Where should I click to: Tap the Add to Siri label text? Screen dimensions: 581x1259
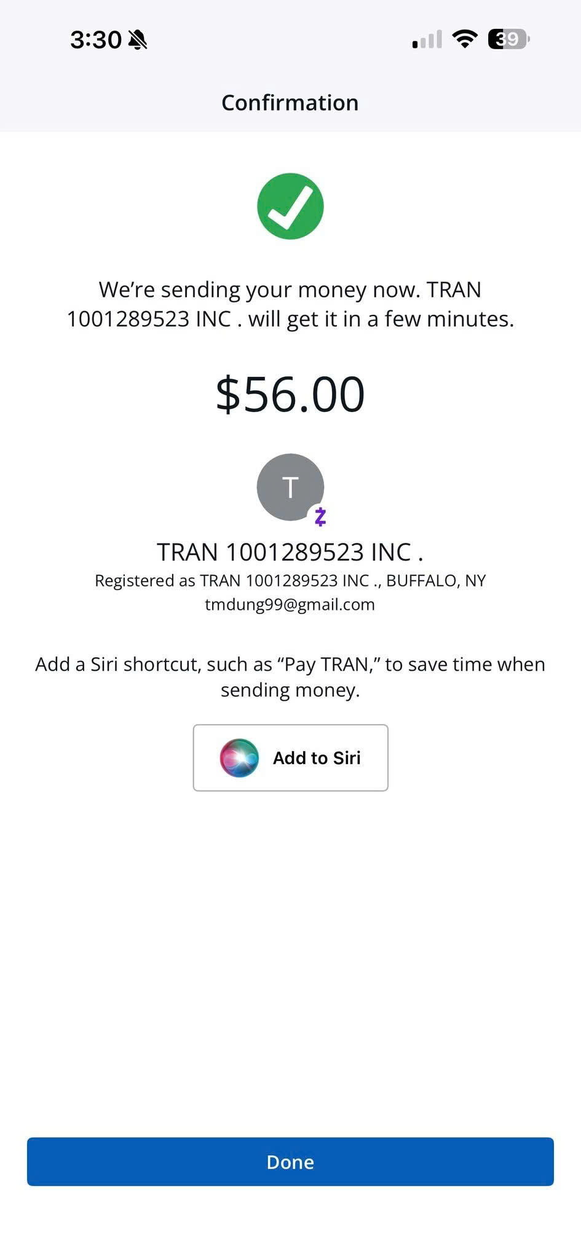point(317,758)
